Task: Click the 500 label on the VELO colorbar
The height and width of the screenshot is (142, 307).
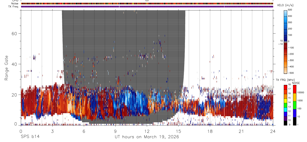Action: 290,10
